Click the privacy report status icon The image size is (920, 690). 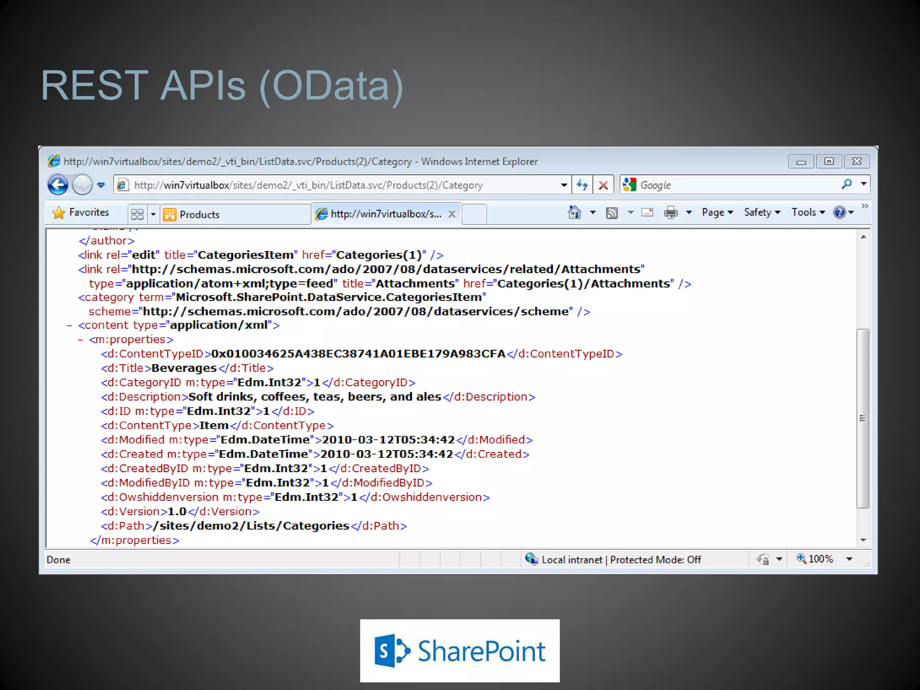(763, 559)
